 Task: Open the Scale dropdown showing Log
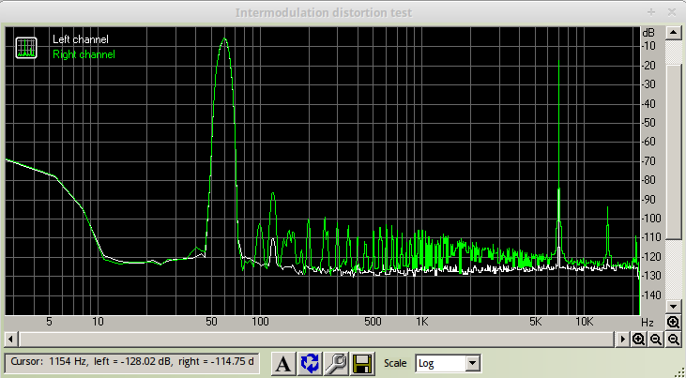[448, 363]
